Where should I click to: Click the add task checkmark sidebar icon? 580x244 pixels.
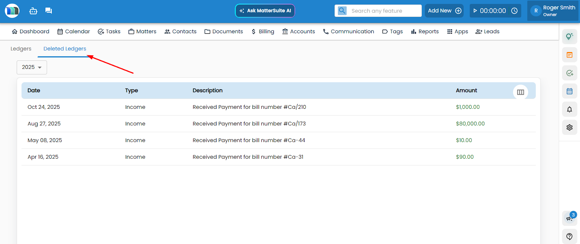click(569, 73)
